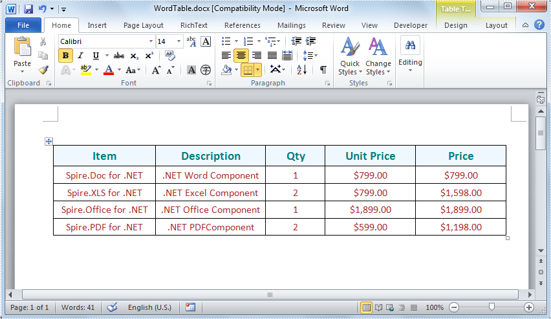Viewport: 551px width, 319px height.
Task: Align text left in paragraph group
Action: (x=226, y=56)
